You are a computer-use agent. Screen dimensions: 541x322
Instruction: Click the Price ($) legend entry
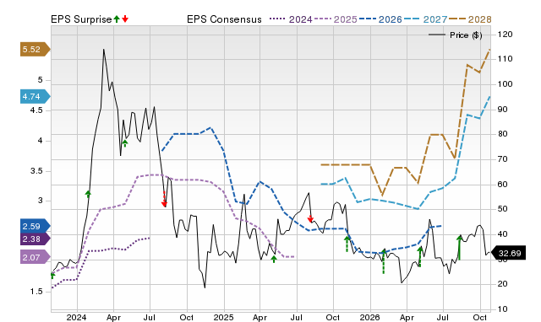point(456,35)
